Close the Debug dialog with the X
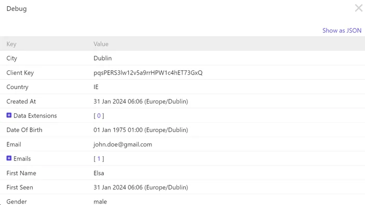 358,8
